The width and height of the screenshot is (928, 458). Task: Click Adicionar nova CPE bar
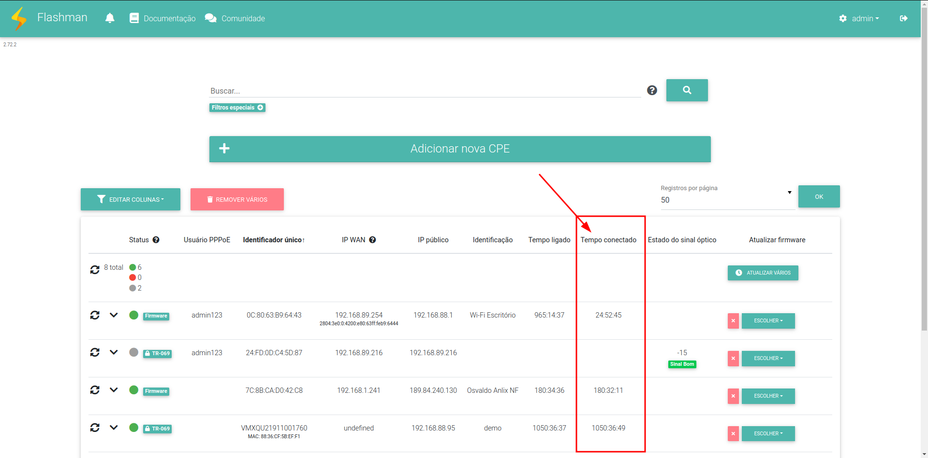point(460,149)
